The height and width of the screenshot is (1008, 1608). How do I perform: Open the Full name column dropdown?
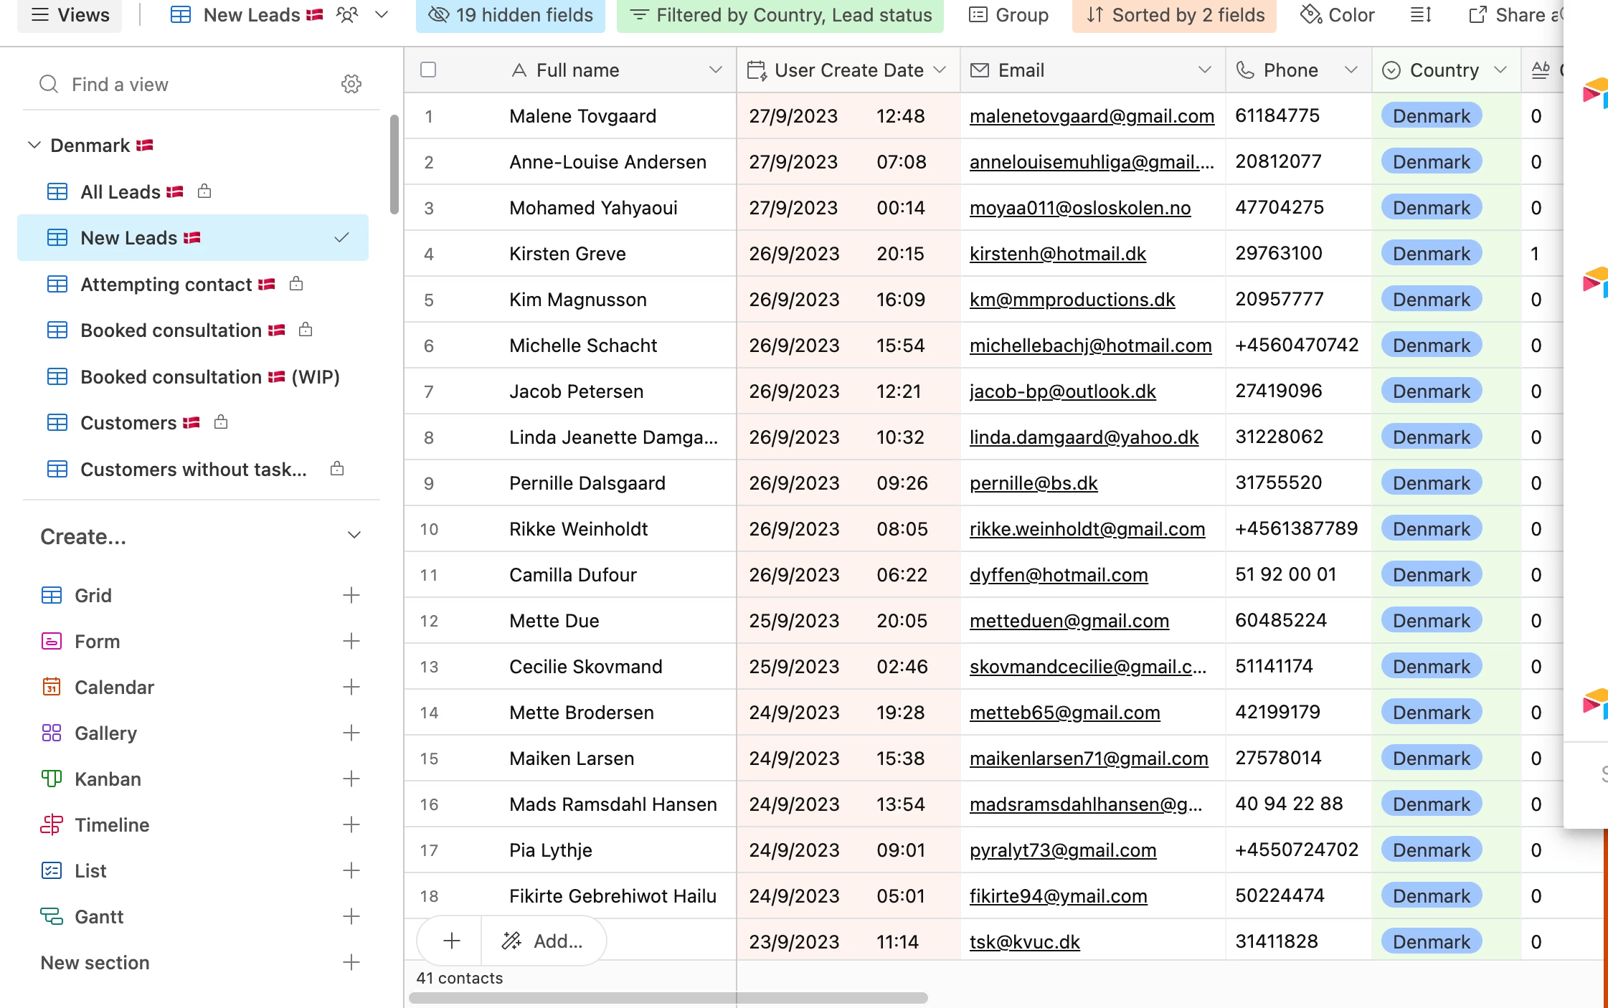[714, 70]
